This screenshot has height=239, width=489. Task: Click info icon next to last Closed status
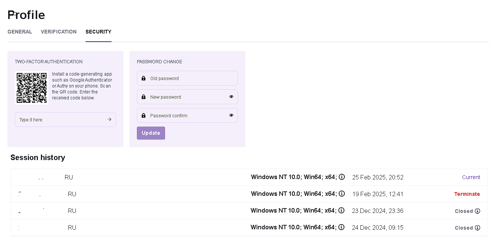pyautogui.click(x=477, y=228)
